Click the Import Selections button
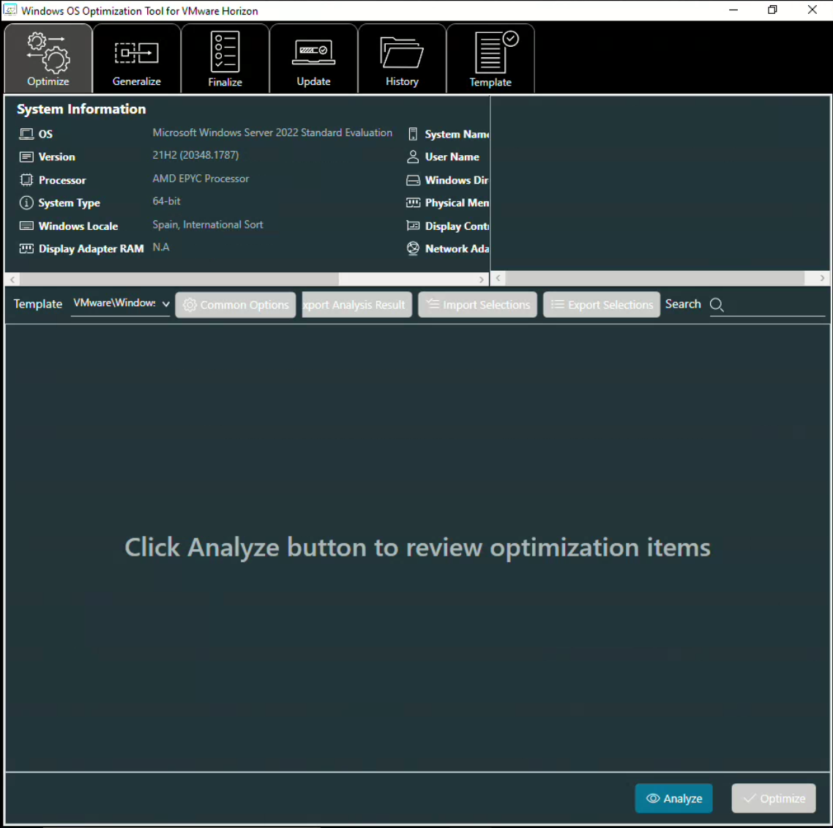Viewport: 833px width, 828px height. pyautogui.click(x=478, y=305)
